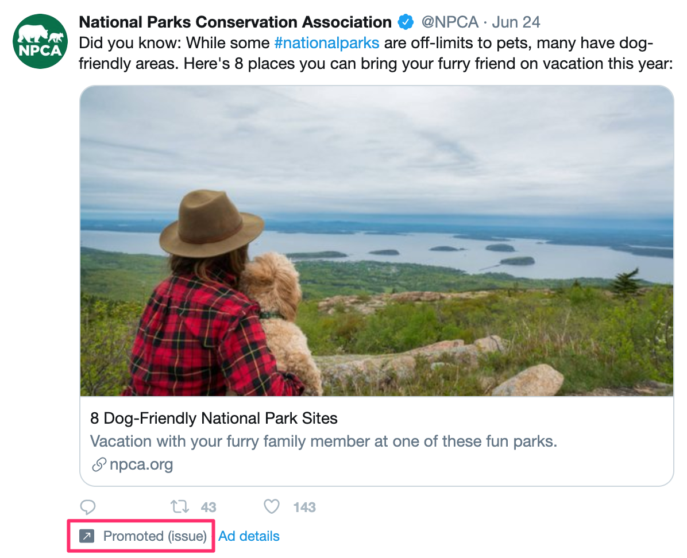The width and height of the screenshot is (687, 558).
Task: Click the chain link icon beside npca.org
Action: [99, 464]
